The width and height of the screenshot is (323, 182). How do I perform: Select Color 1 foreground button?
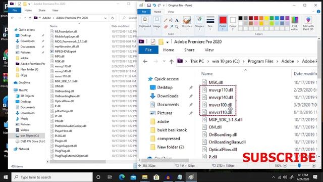click(x=223, y=23)
